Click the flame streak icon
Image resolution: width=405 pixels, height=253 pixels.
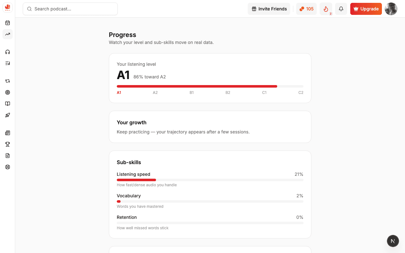click(326, 9)
